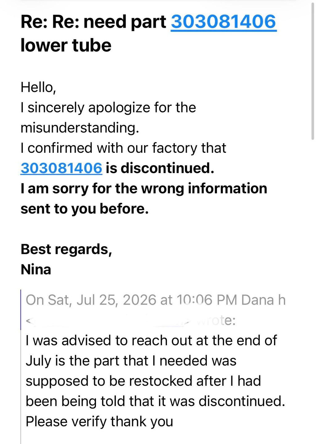
Task: Click the 'Hello,' greeting line
Action: (38, 87)
